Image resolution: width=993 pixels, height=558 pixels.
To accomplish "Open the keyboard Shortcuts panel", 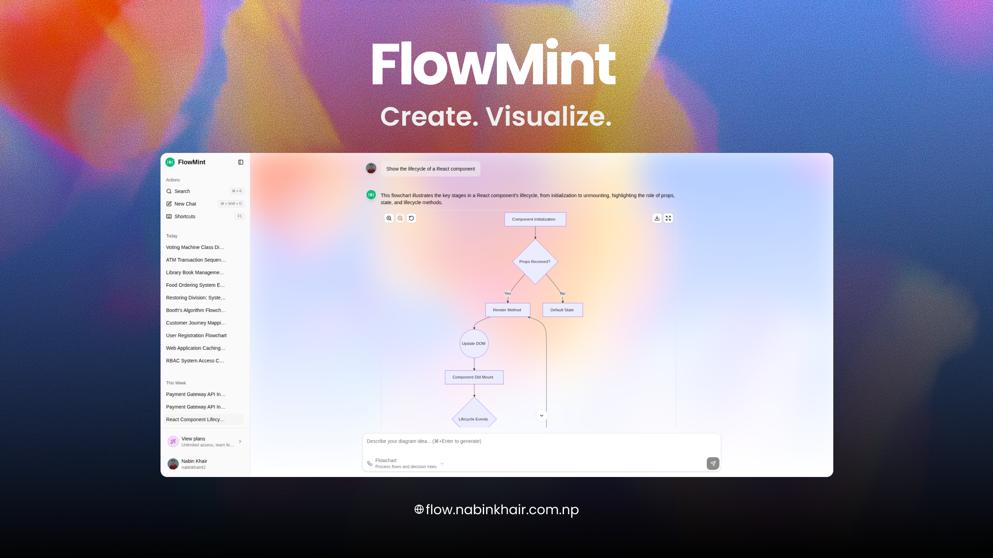I will coord(185,216).
